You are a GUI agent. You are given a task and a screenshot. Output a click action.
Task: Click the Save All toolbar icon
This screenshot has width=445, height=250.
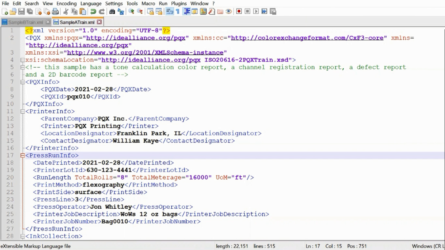click(30, 11)
